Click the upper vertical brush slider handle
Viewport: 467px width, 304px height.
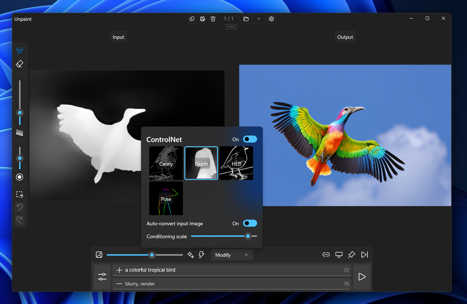click(x=20, y=113)
